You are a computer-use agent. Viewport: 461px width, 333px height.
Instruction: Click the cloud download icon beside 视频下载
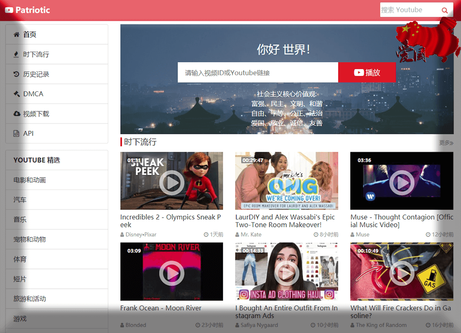coord(17,114)
